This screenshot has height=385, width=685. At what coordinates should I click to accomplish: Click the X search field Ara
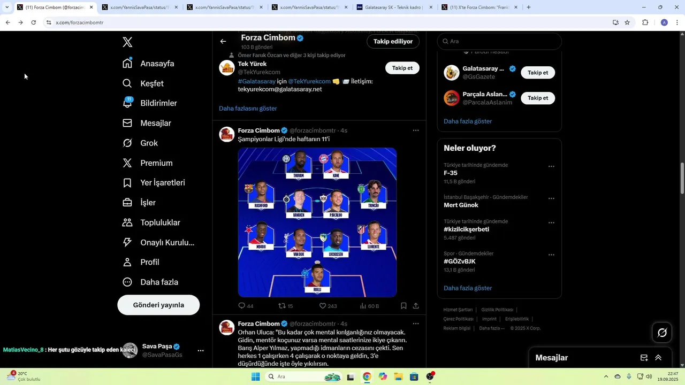tap(499, 41)
